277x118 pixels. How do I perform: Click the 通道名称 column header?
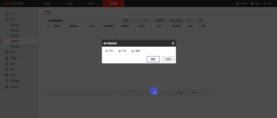(x=74, y=26)
